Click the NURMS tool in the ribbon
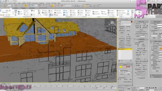This screenshot has width=162, height=91. click(45, 13)
